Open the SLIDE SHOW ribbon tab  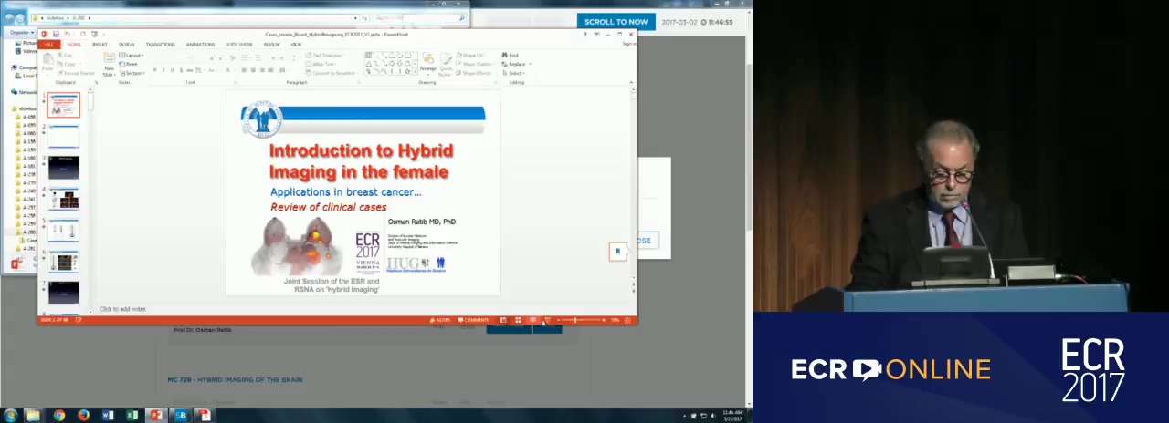(239, 45)
